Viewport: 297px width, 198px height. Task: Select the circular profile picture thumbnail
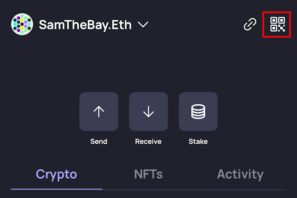coord(22,24)
